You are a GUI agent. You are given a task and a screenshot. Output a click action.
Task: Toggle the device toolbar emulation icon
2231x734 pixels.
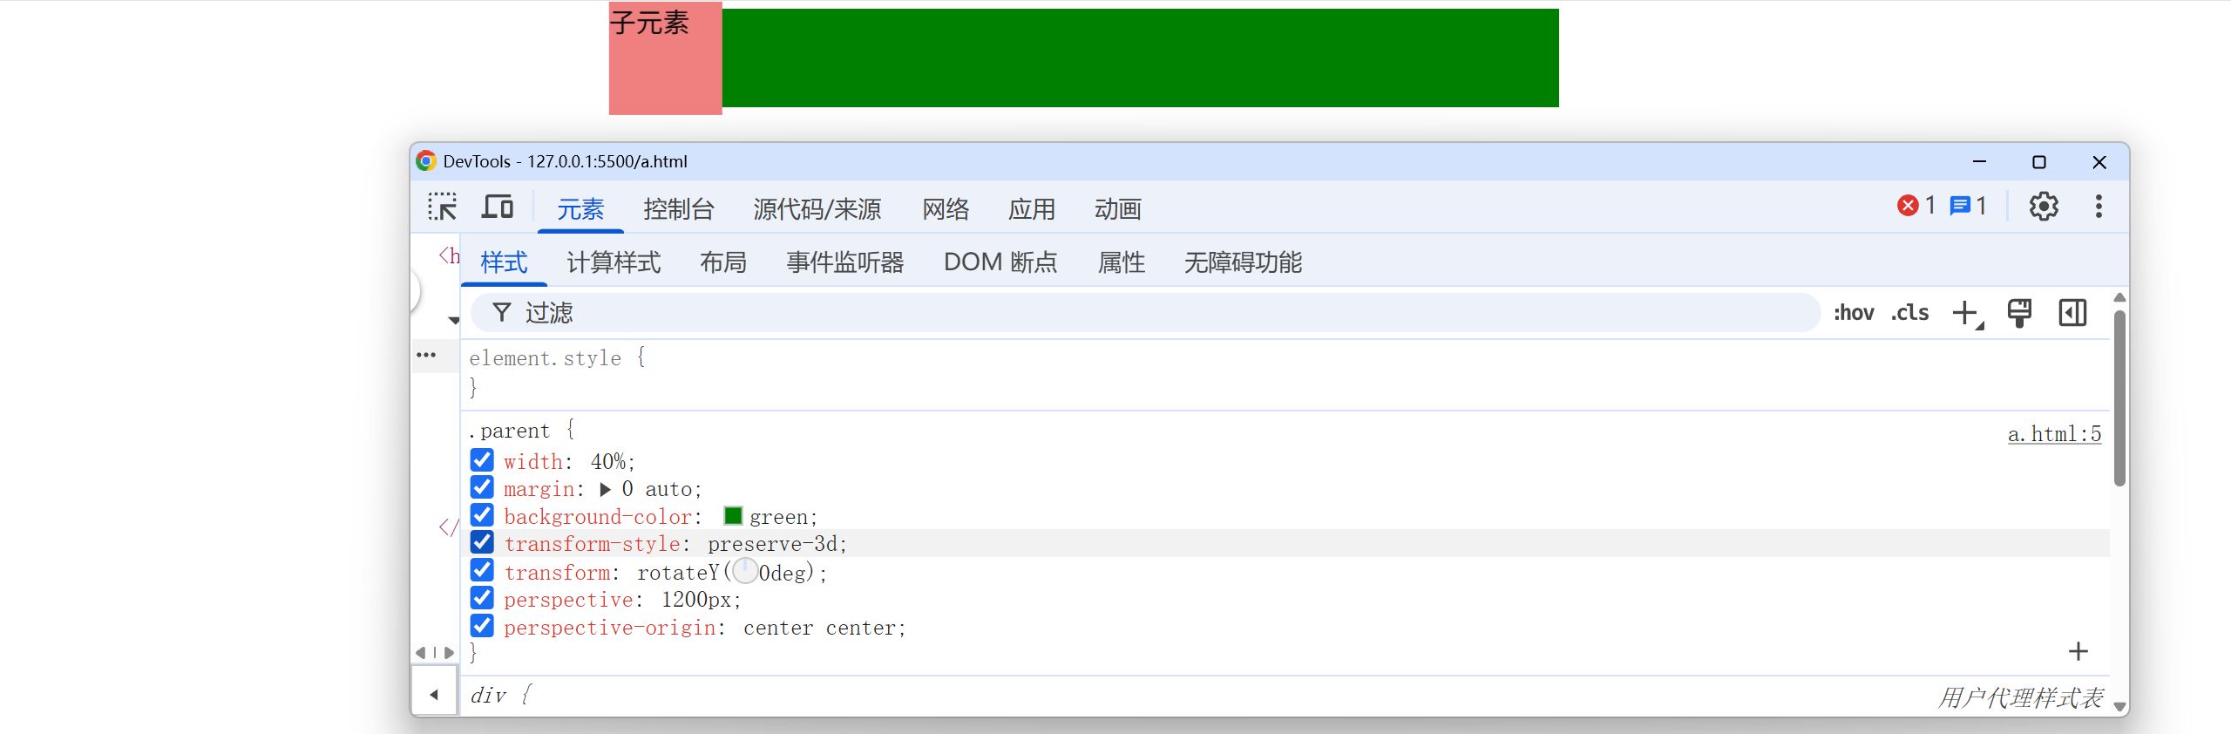pyautogui.click(x=498, y=207)
